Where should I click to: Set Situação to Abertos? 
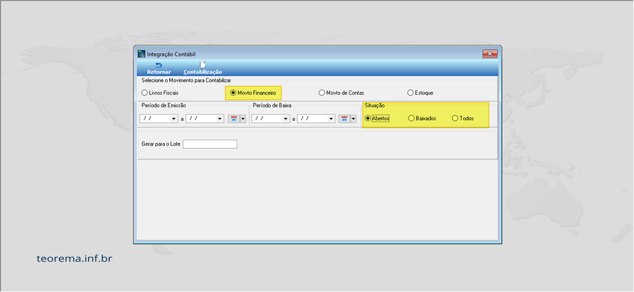coord(377,119)
